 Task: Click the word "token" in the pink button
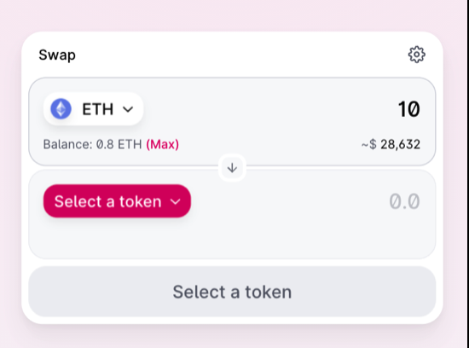click(x=141, y=201)
